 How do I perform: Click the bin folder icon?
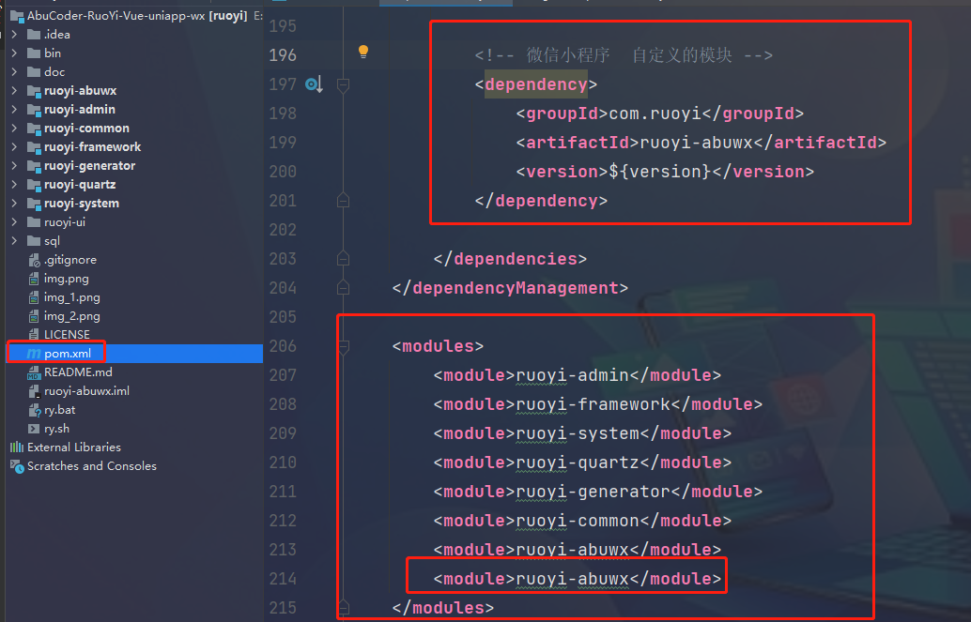[x=34, y=53]
